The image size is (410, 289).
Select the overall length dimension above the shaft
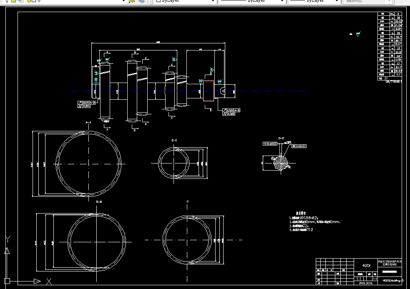158,42
